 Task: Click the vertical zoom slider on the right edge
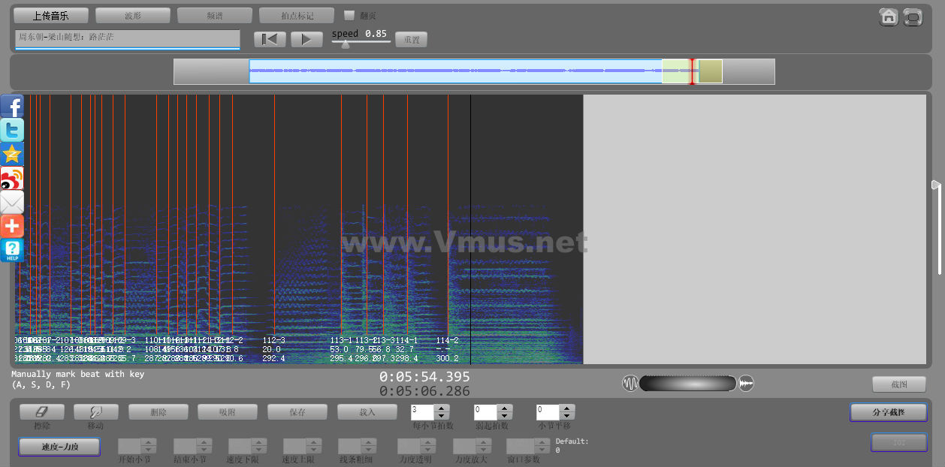point(937,227)
